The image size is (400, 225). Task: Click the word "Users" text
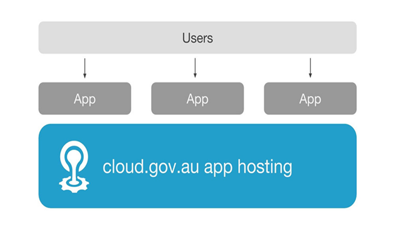tap(197, 38)
